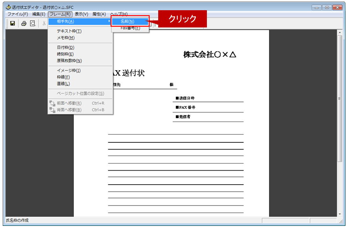Click 背面へ移動(B) menu entry
349x229 pixels.
point(80,110)
